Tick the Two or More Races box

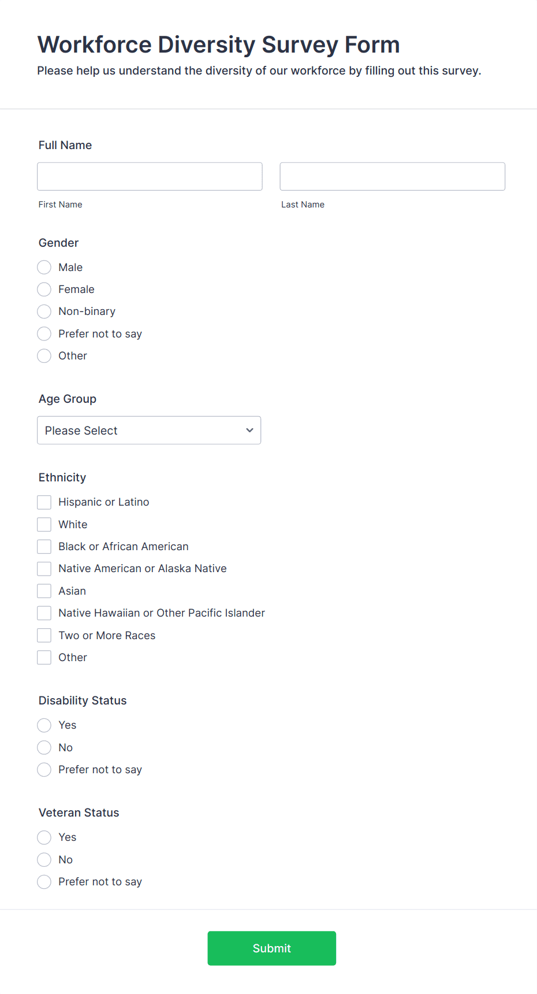click(x=44, y=635)
